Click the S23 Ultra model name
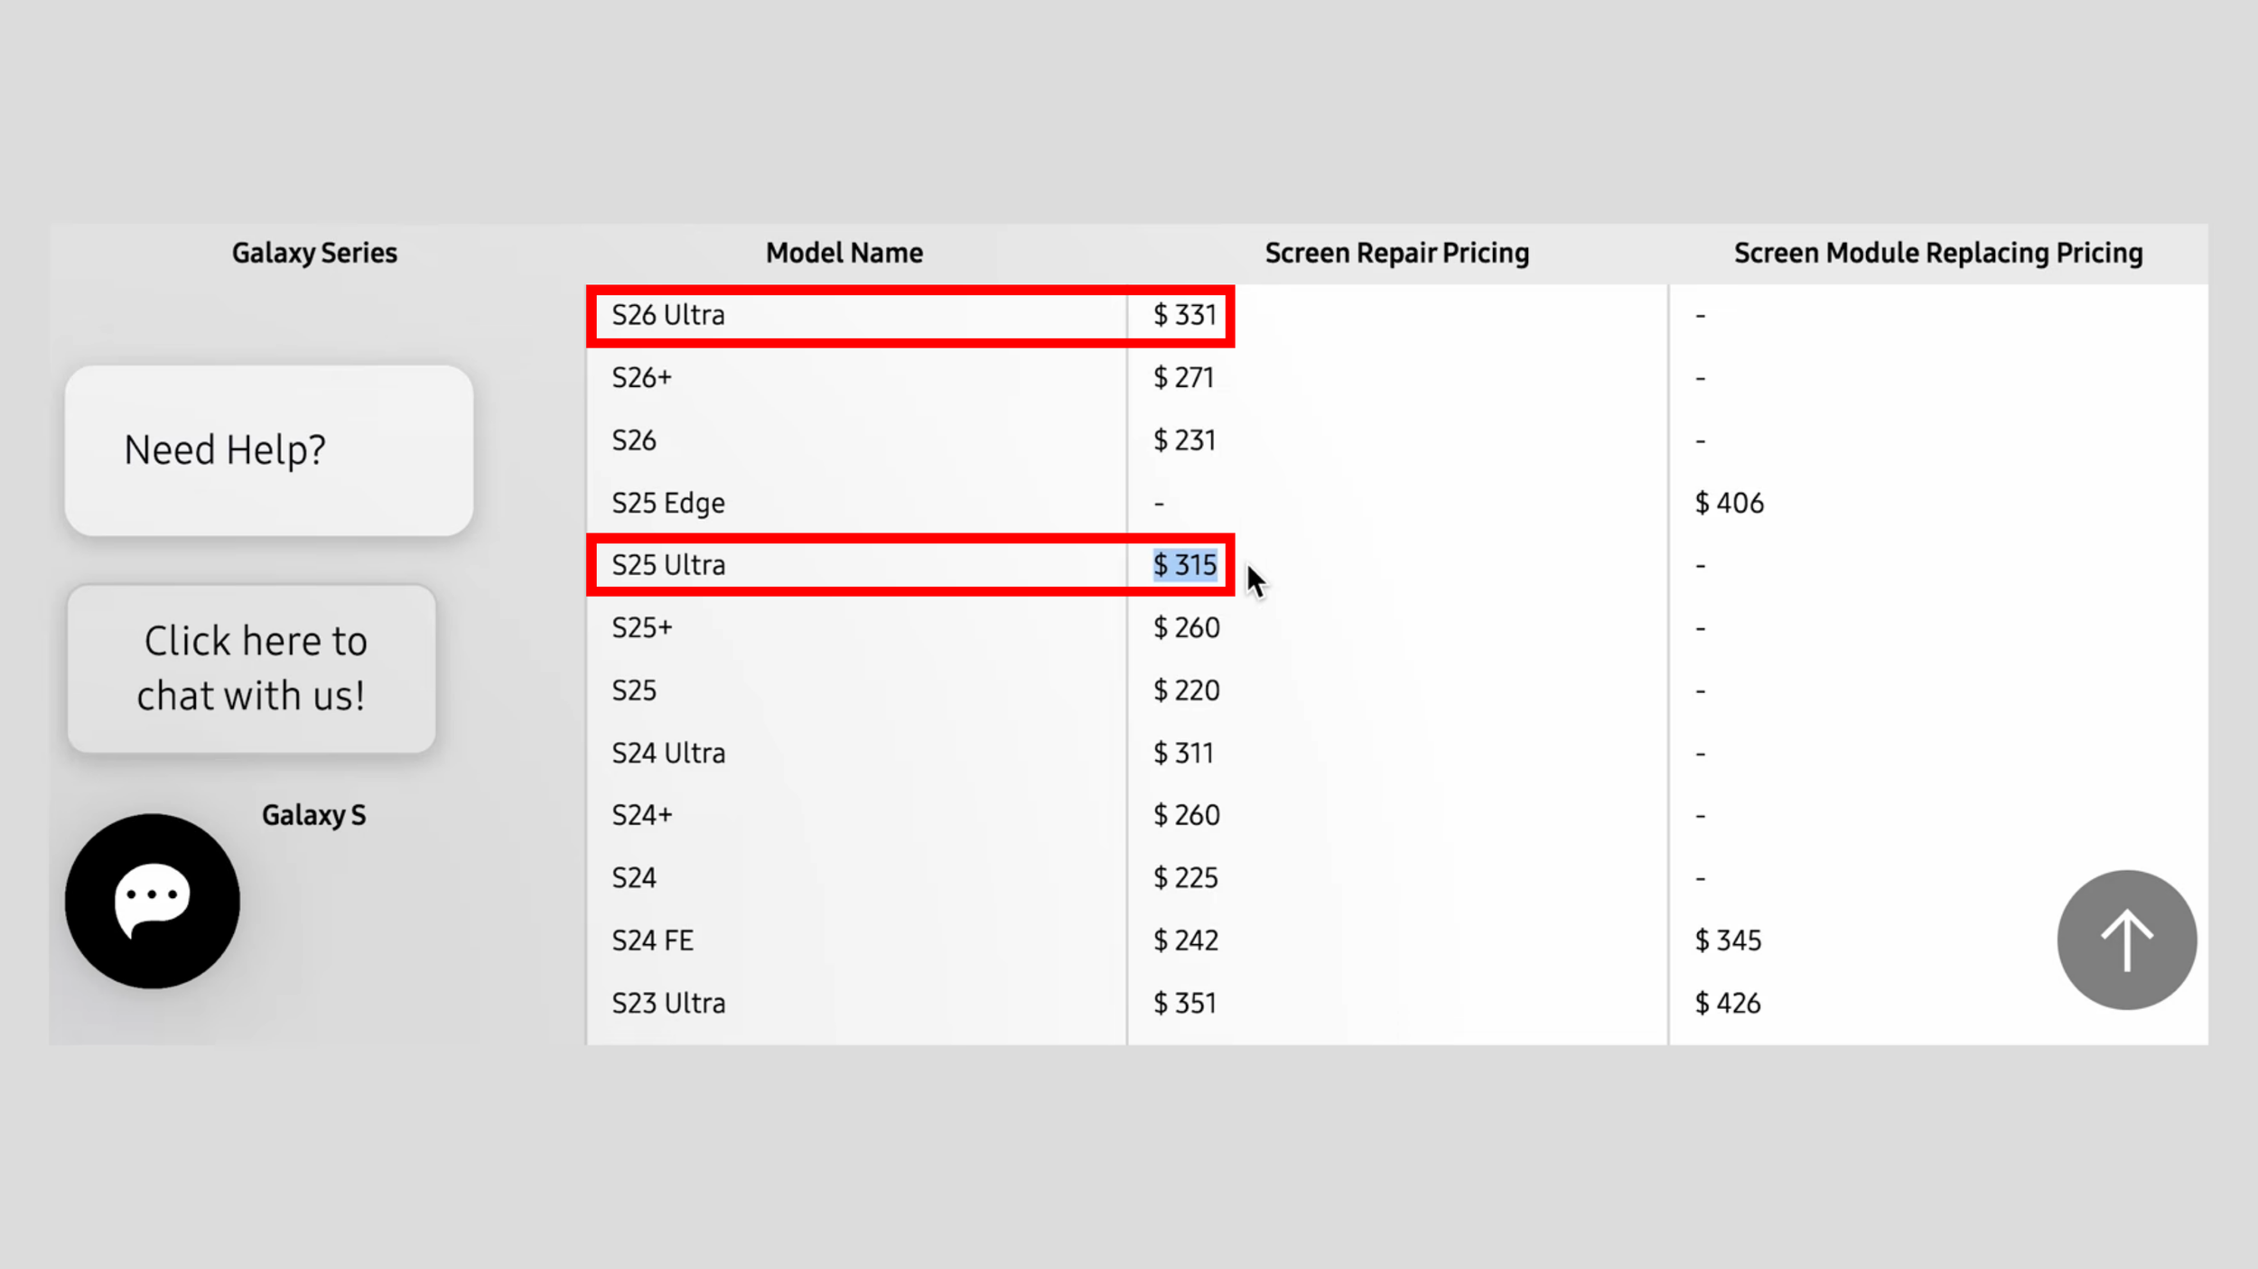This screenshot has height=1269, width=2258. 667,1003
